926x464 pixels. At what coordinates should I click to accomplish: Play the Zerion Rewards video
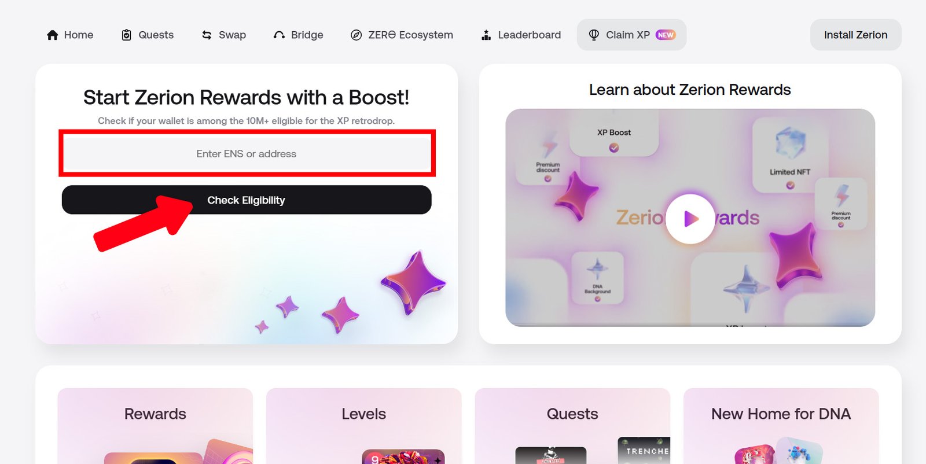[x=690, y=219]
